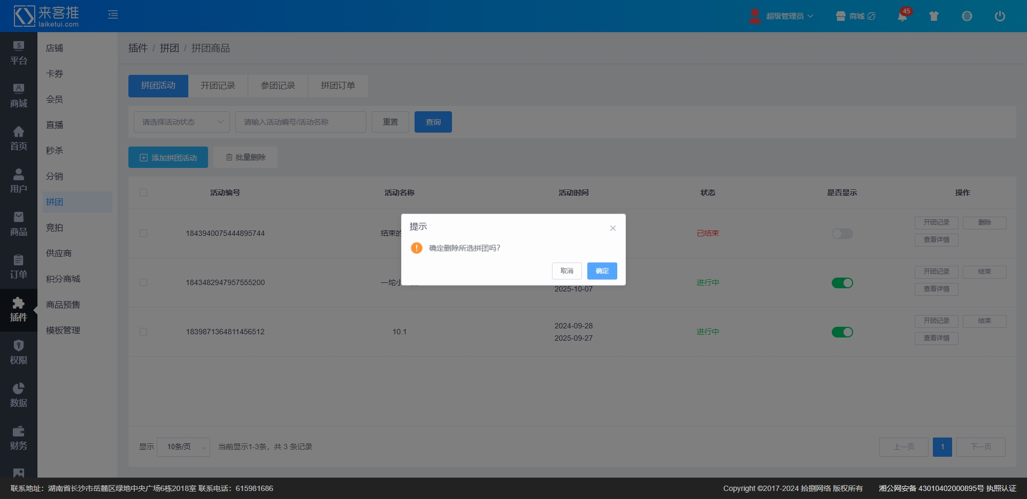This screenshot has width=1027, height=499.
Task: Click the shirt theme icon
Action: point(934,16)
